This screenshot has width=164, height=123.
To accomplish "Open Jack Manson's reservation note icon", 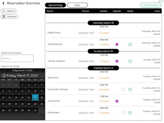I will [x=130, y=44].
